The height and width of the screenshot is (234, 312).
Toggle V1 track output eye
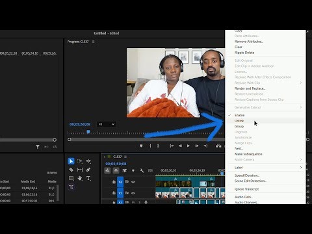click(x=133, y=193)
